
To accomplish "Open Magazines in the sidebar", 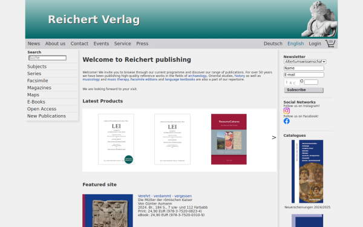I will pos(39,88).
